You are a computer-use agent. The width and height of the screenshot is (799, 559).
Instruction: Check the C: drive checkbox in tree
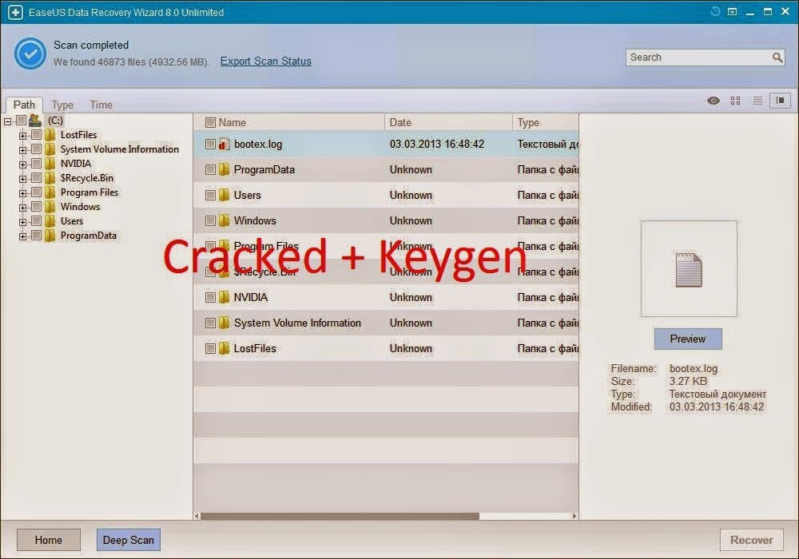[21, 120]
